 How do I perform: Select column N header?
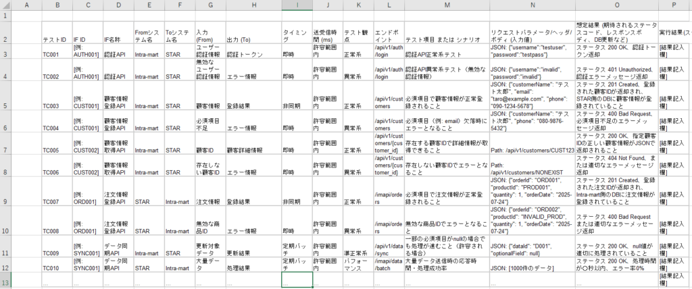click(x=533, y=5)
